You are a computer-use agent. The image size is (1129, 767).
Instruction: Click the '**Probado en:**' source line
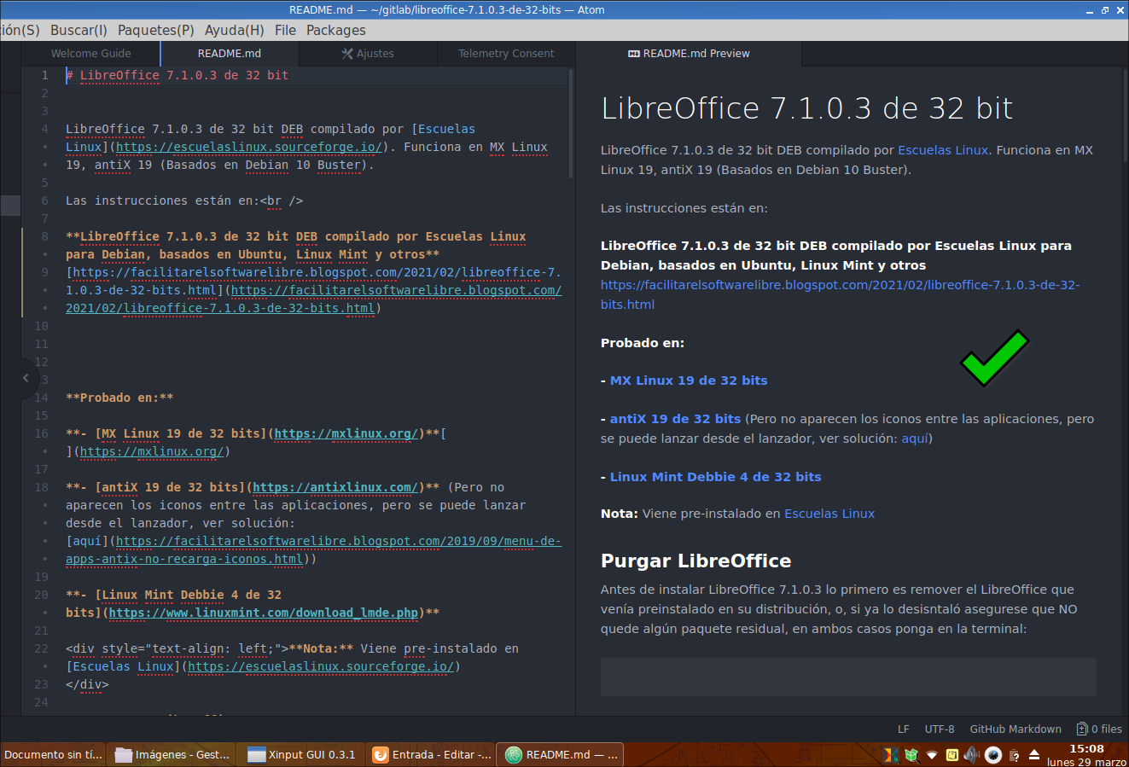pyautogui.click(x=119, y=398)
